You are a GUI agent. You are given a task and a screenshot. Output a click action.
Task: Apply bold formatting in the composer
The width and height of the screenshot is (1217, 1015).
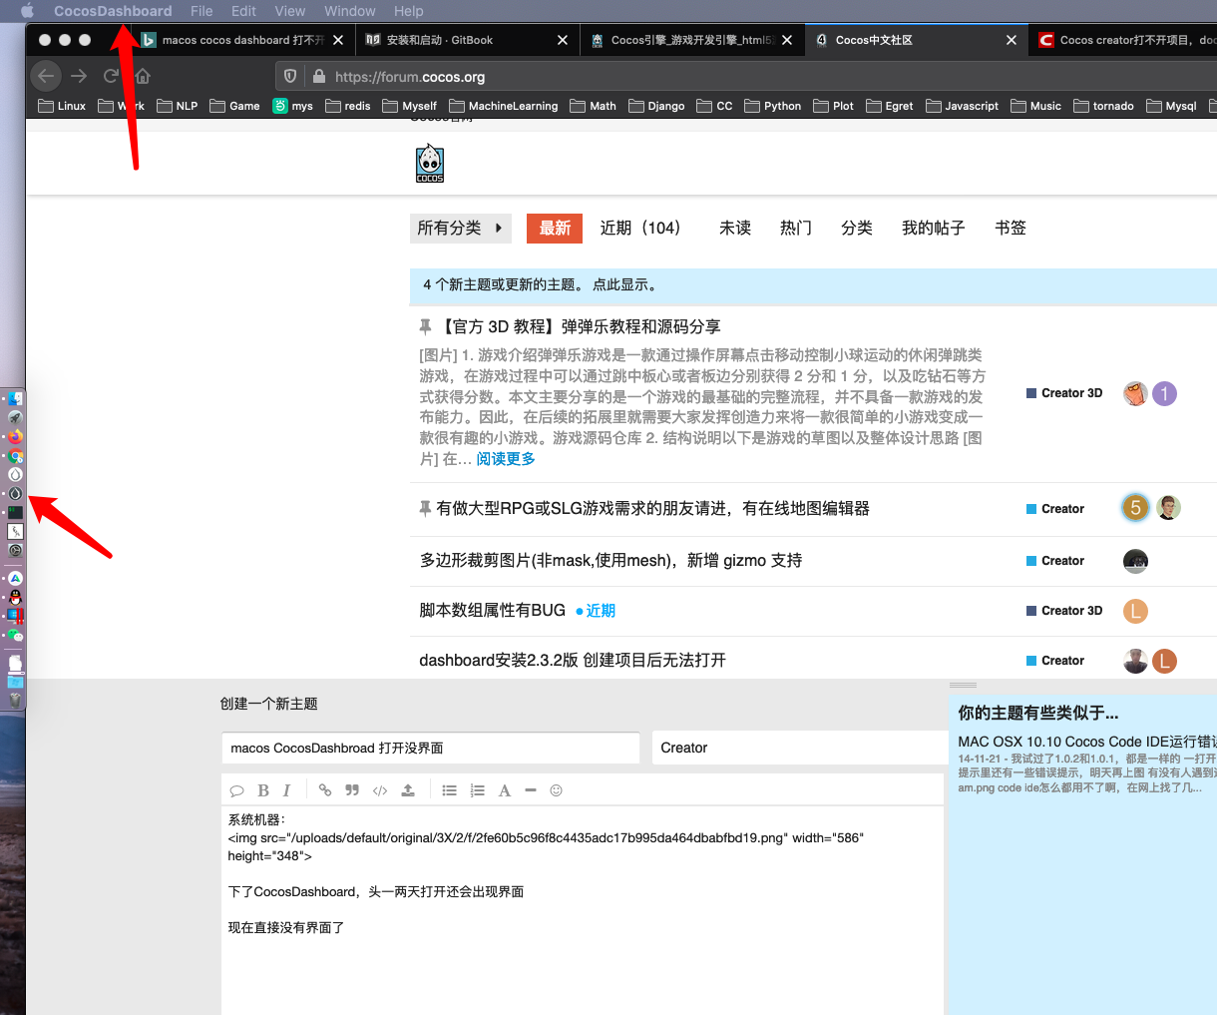pyautogui.click(x=263, y=790)
